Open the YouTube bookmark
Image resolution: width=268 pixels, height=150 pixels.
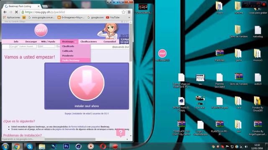(x=113, y=17)
